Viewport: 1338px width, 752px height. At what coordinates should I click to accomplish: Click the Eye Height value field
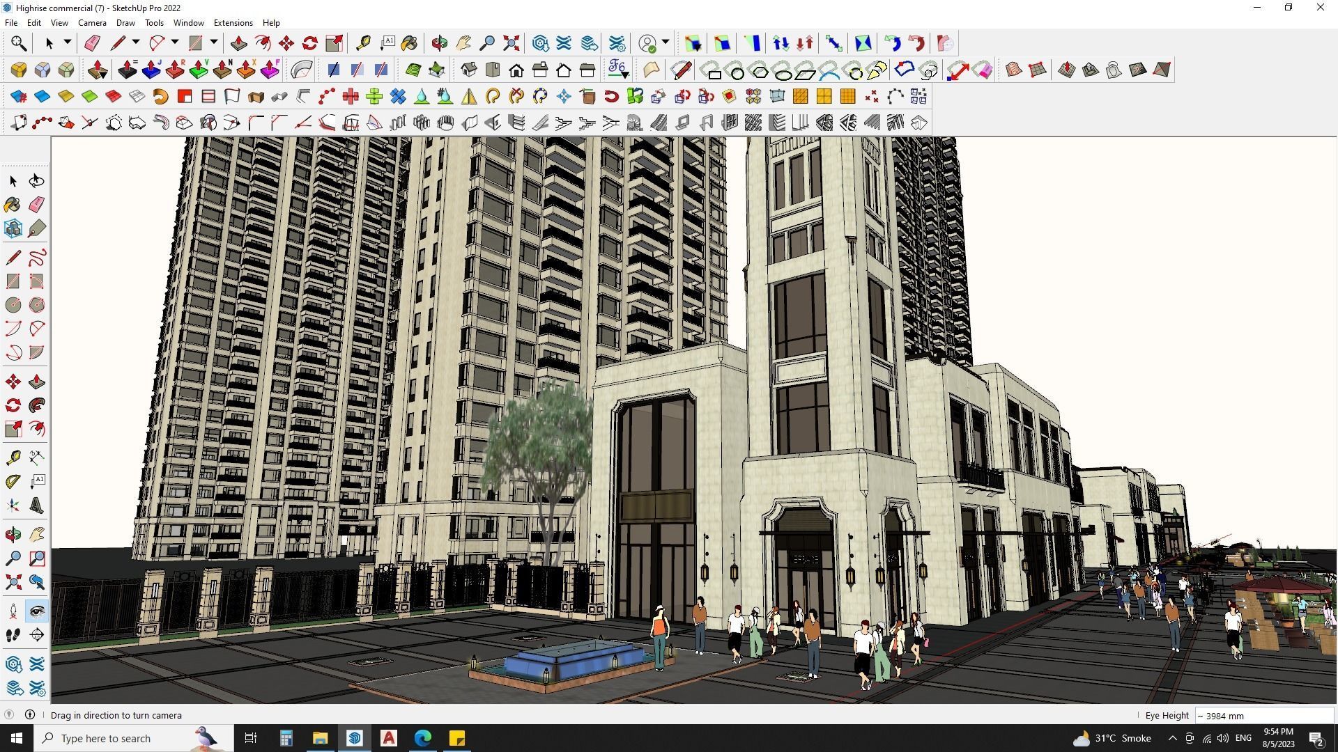click(x=1264, y=715)
